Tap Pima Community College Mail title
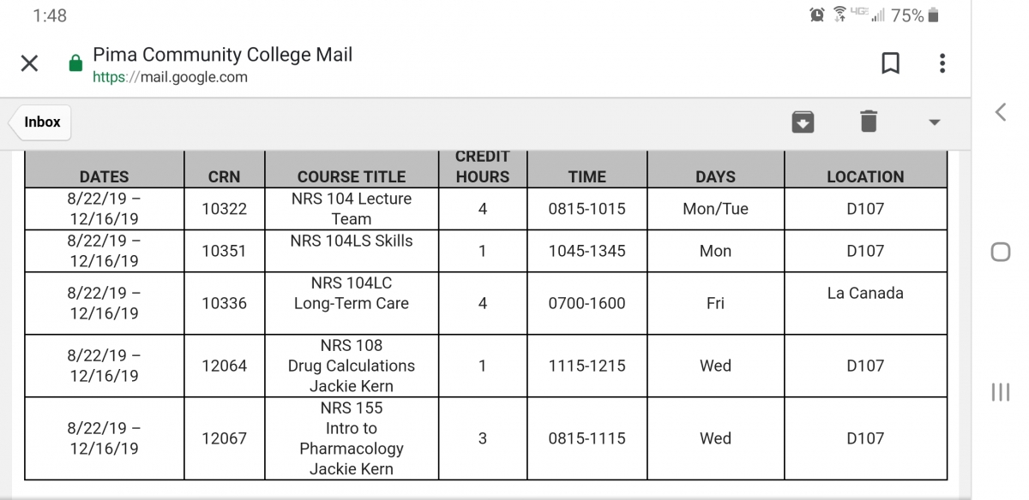 (x=222, y=55)
